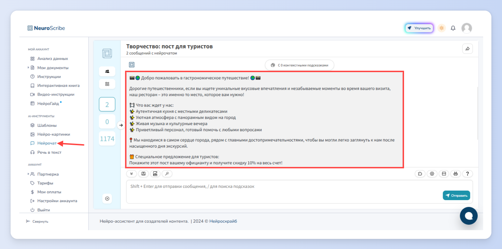Image resolution: width=502 pixels, height=249 pixels.
Task: Click the counter box showing 1174
Action: click(107, 139)
